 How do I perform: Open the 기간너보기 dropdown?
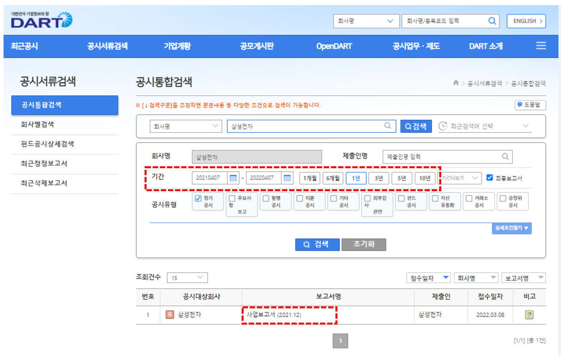tap(460, 178)
